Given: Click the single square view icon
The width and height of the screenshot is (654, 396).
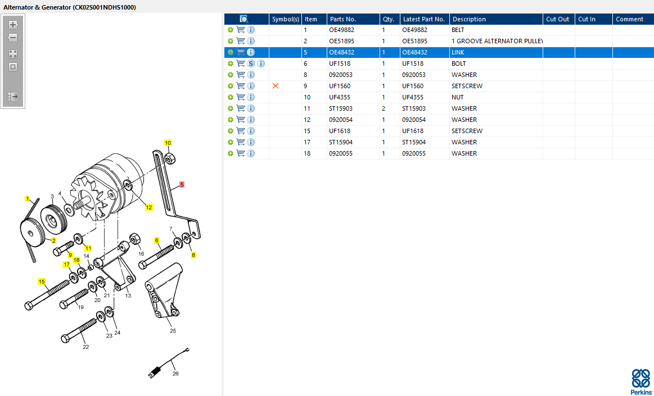Looking at the screenshot, I should [x=13, y=67].
